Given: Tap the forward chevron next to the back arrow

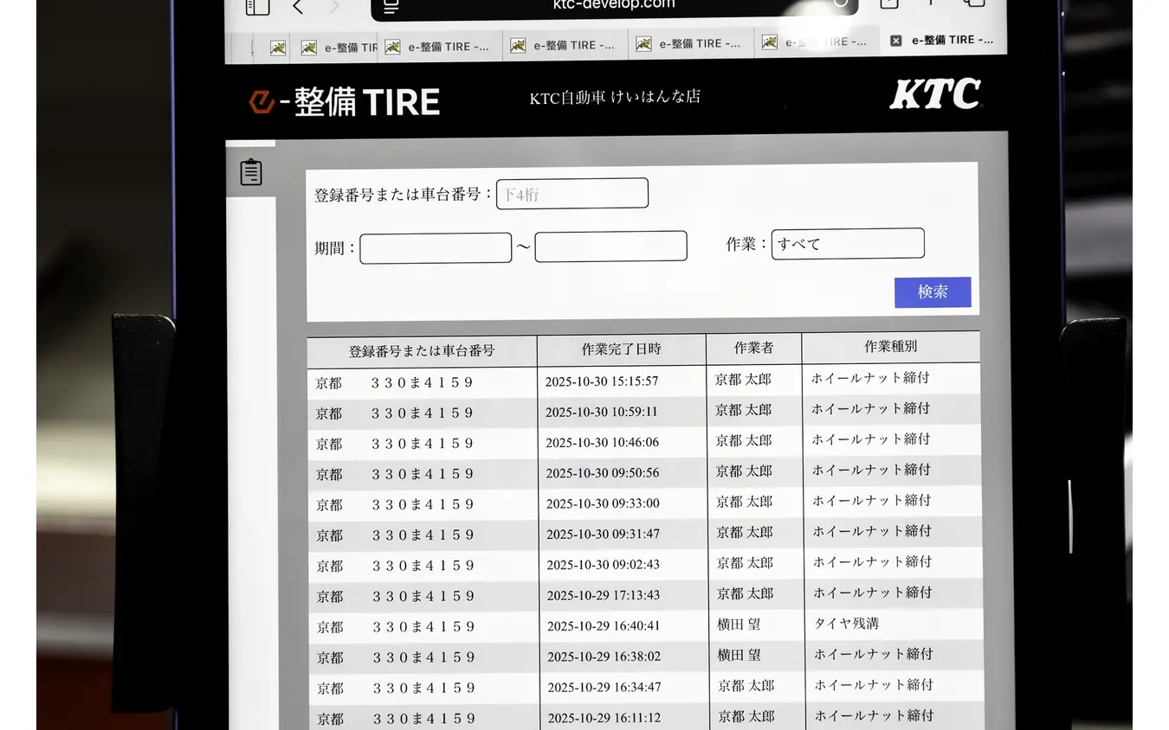Looking at the screenshot, I should click(333, 7).
